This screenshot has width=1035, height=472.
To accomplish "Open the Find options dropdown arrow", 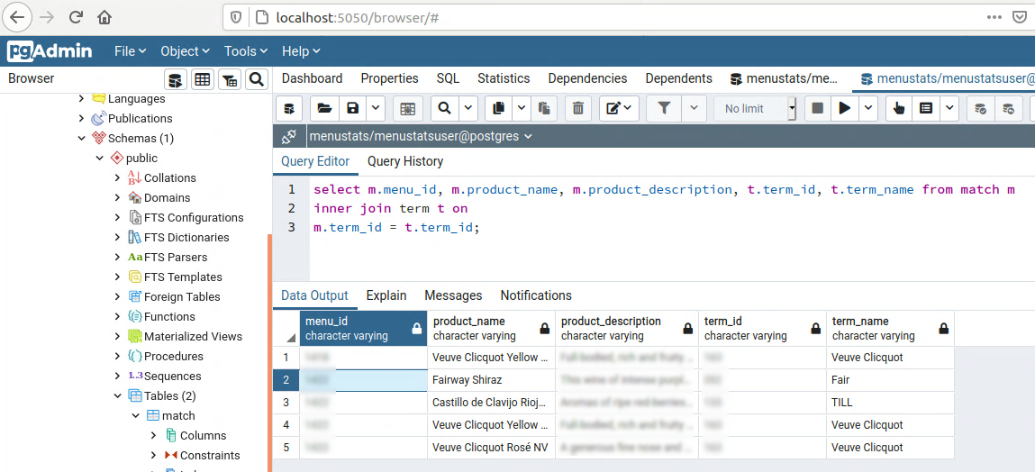I will pos(468,108).
